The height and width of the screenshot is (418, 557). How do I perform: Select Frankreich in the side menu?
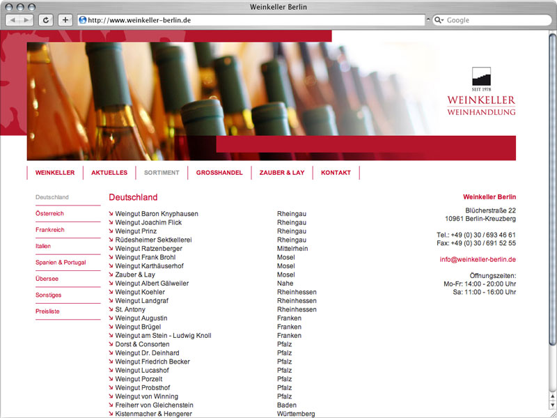[50, 230]
